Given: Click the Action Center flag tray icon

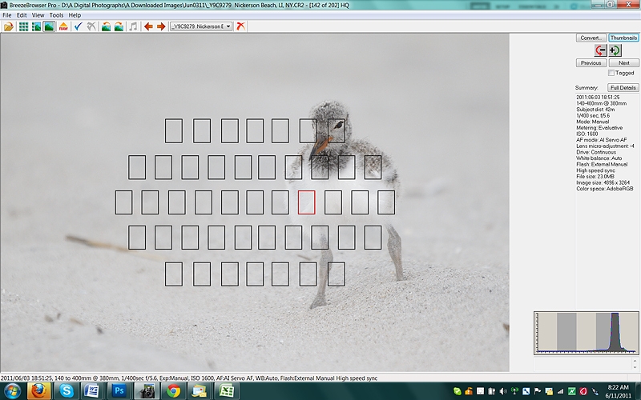Looking at the screenshot, I should tap(537, 391).
